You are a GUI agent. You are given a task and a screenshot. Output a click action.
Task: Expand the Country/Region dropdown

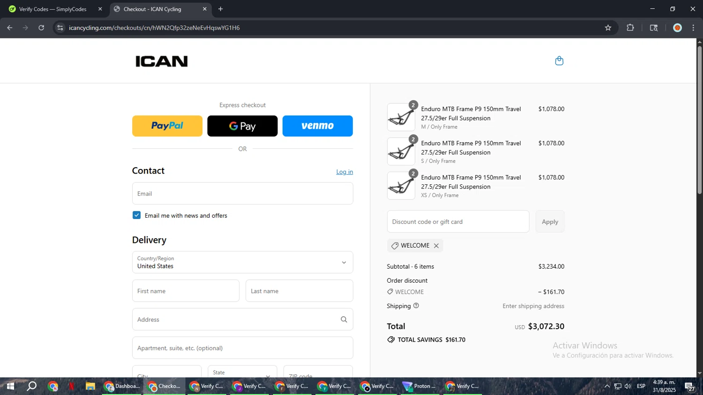point(243,263)
